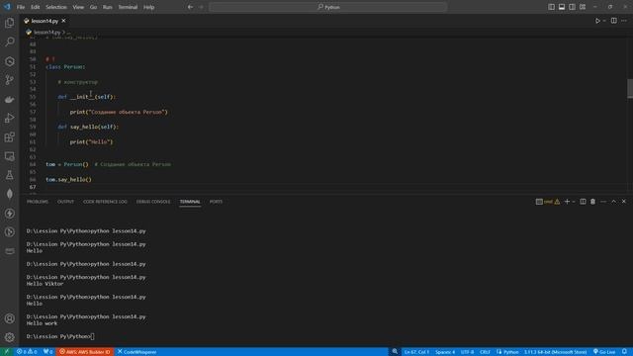This screenshot has width=633, height=356.
Task: Open the View menu
Action: pos(78,7)
